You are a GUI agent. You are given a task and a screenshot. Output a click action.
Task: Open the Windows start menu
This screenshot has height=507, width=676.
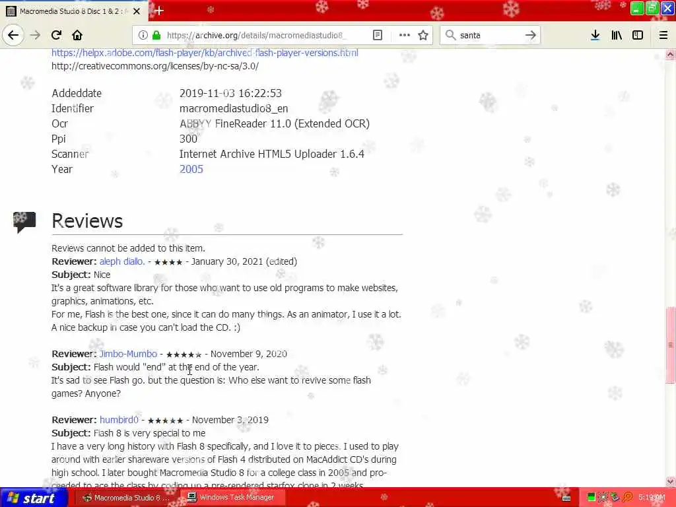[34, 498]
